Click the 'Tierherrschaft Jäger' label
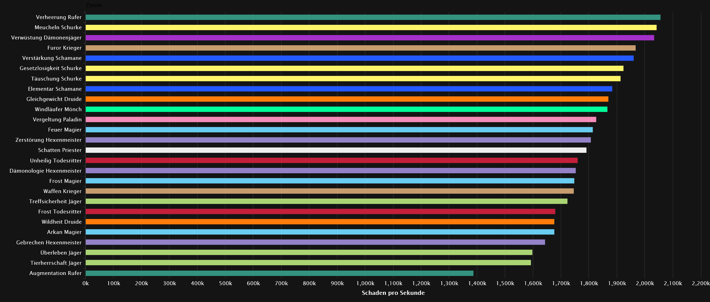 click(56, 263)
